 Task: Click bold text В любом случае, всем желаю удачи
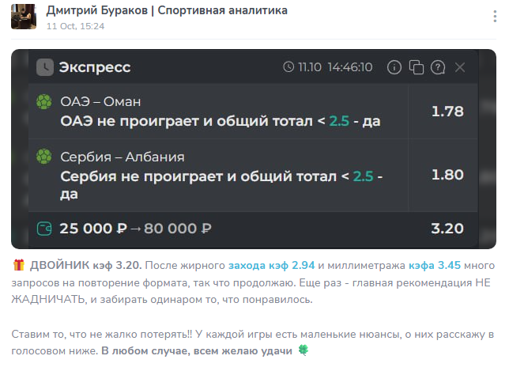click(x=197, y=351)
